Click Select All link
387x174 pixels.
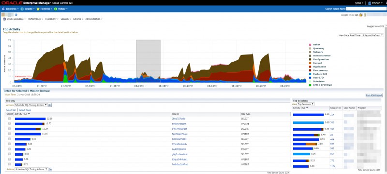pyautogui.click(x=11, y=110)
